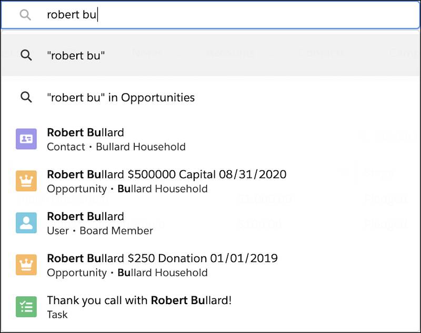The width and height of the screenshot is (421, 333).
Task: Click the purple Contact card icon
Action: (26, 139)
